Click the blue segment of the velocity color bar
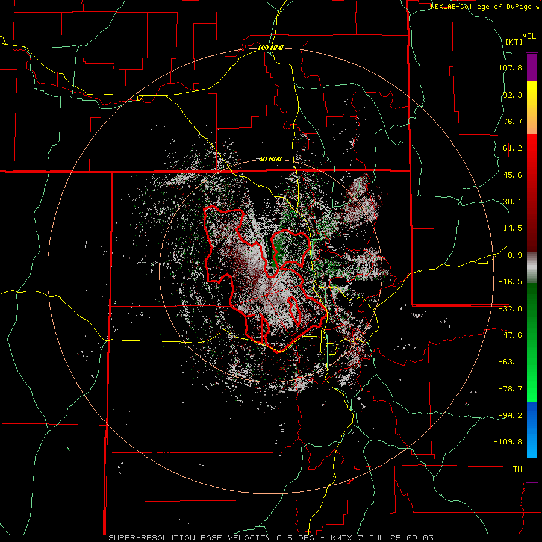 (532, 429)
